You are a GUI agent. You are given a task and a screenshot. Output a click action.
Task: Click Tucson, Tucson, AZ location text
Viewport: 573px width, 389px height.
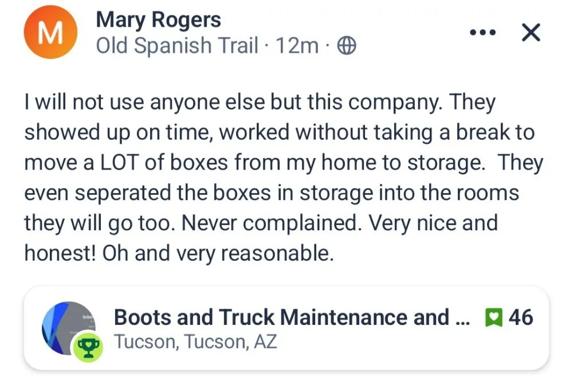[195, 342]
